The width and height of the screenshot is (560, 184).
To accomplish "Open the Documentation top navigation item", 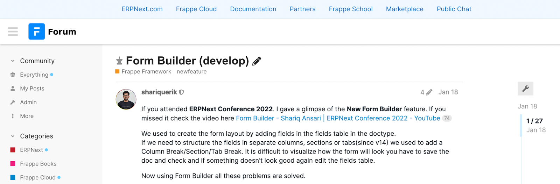I will [253, 9].
